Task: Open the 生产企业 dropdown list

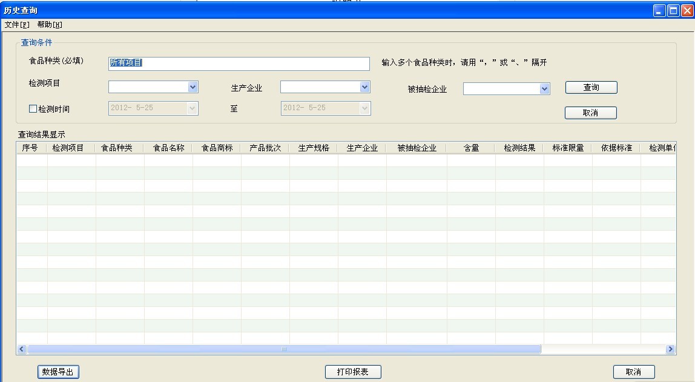Action: click(x=366, y=87)
